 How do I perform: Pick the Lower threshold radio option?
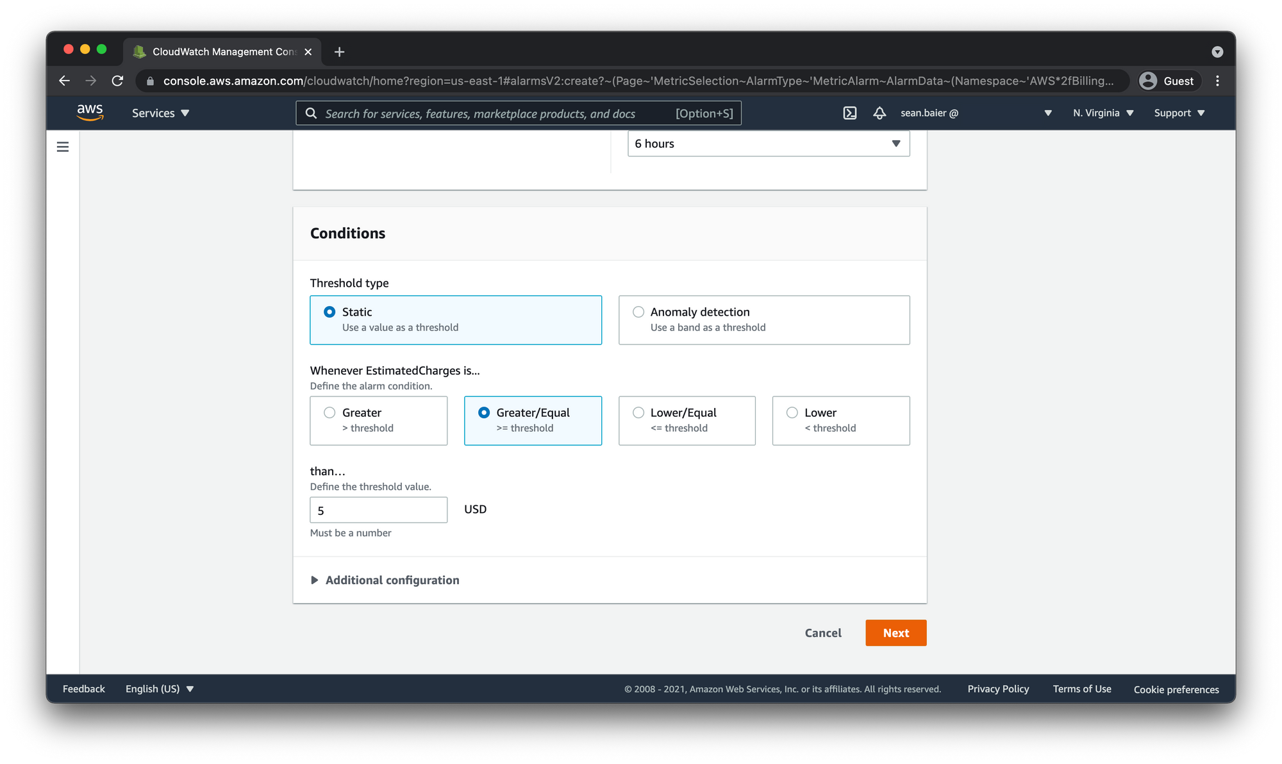[x=792, y=412]
